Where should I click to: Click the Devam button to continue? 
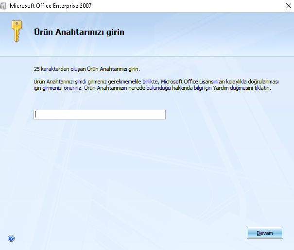click(265, 233)
